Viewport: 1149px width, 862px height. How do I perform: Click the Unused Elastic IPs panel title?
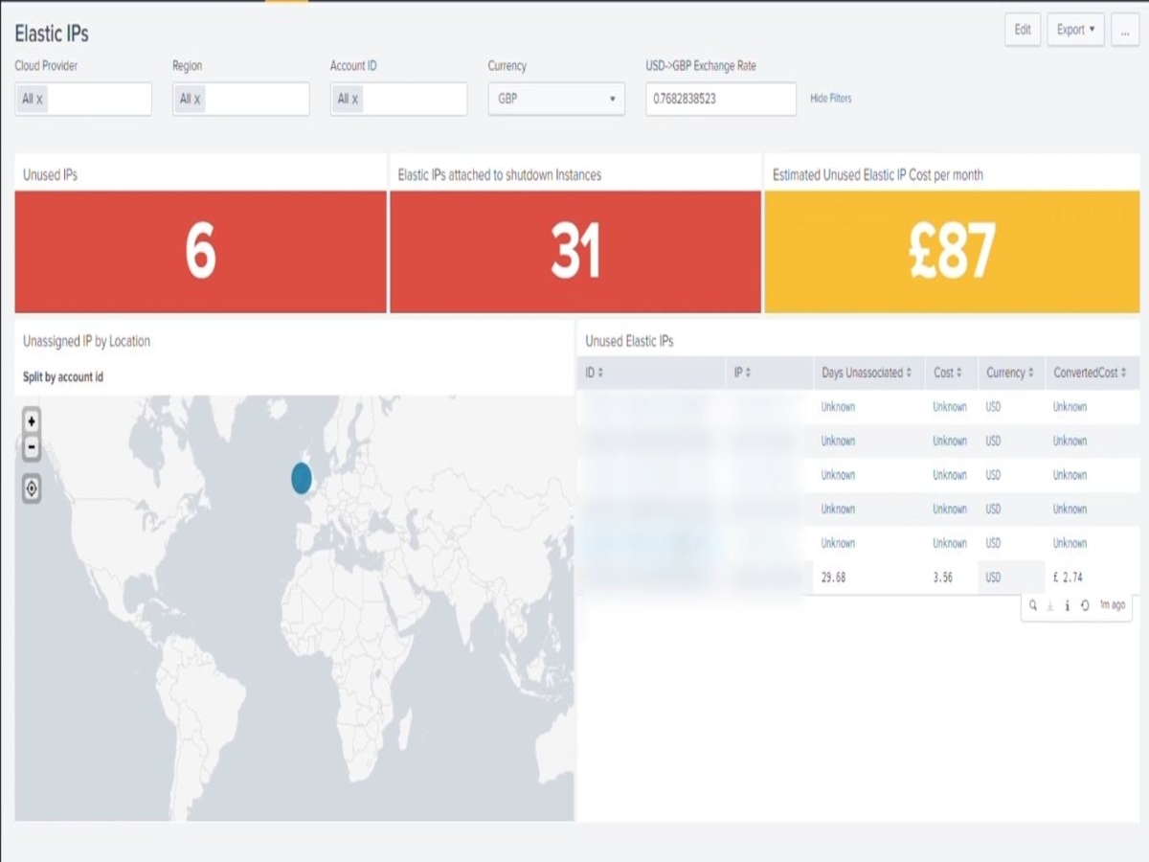click(x=629, y=341)
